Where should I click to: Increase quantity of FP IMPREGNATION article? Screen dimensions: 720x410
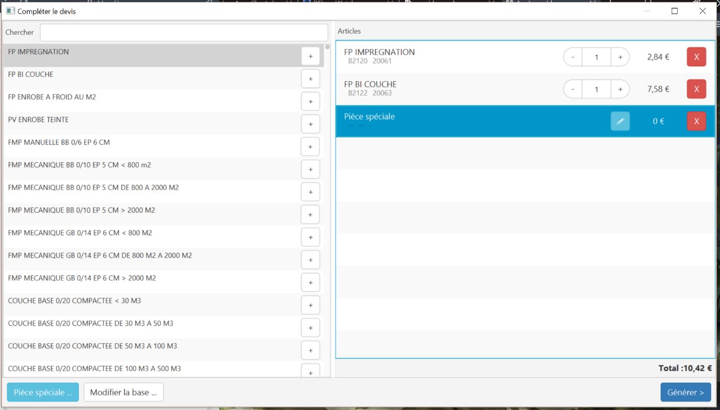click(620, 57)
